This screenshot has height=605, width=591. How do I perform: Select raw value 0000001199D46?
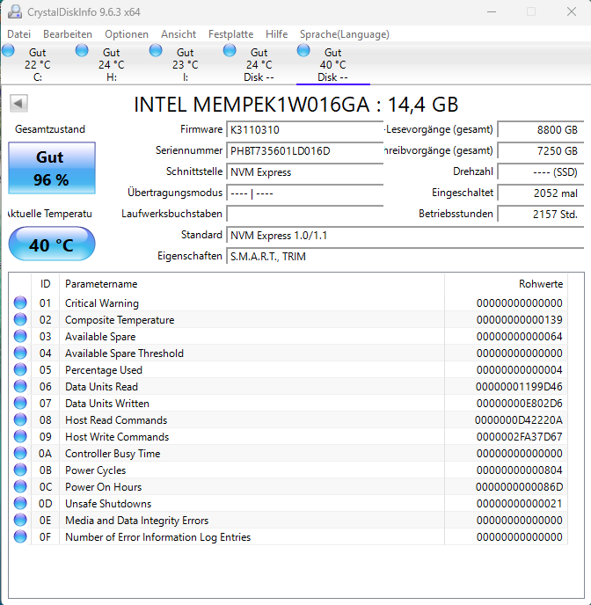pos(519,387)
